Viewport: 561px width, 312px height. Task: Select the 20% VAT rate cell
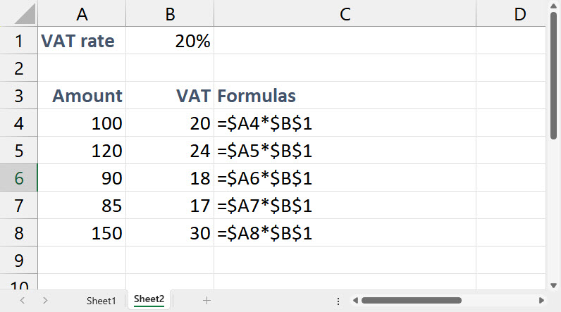click(170, 42)
